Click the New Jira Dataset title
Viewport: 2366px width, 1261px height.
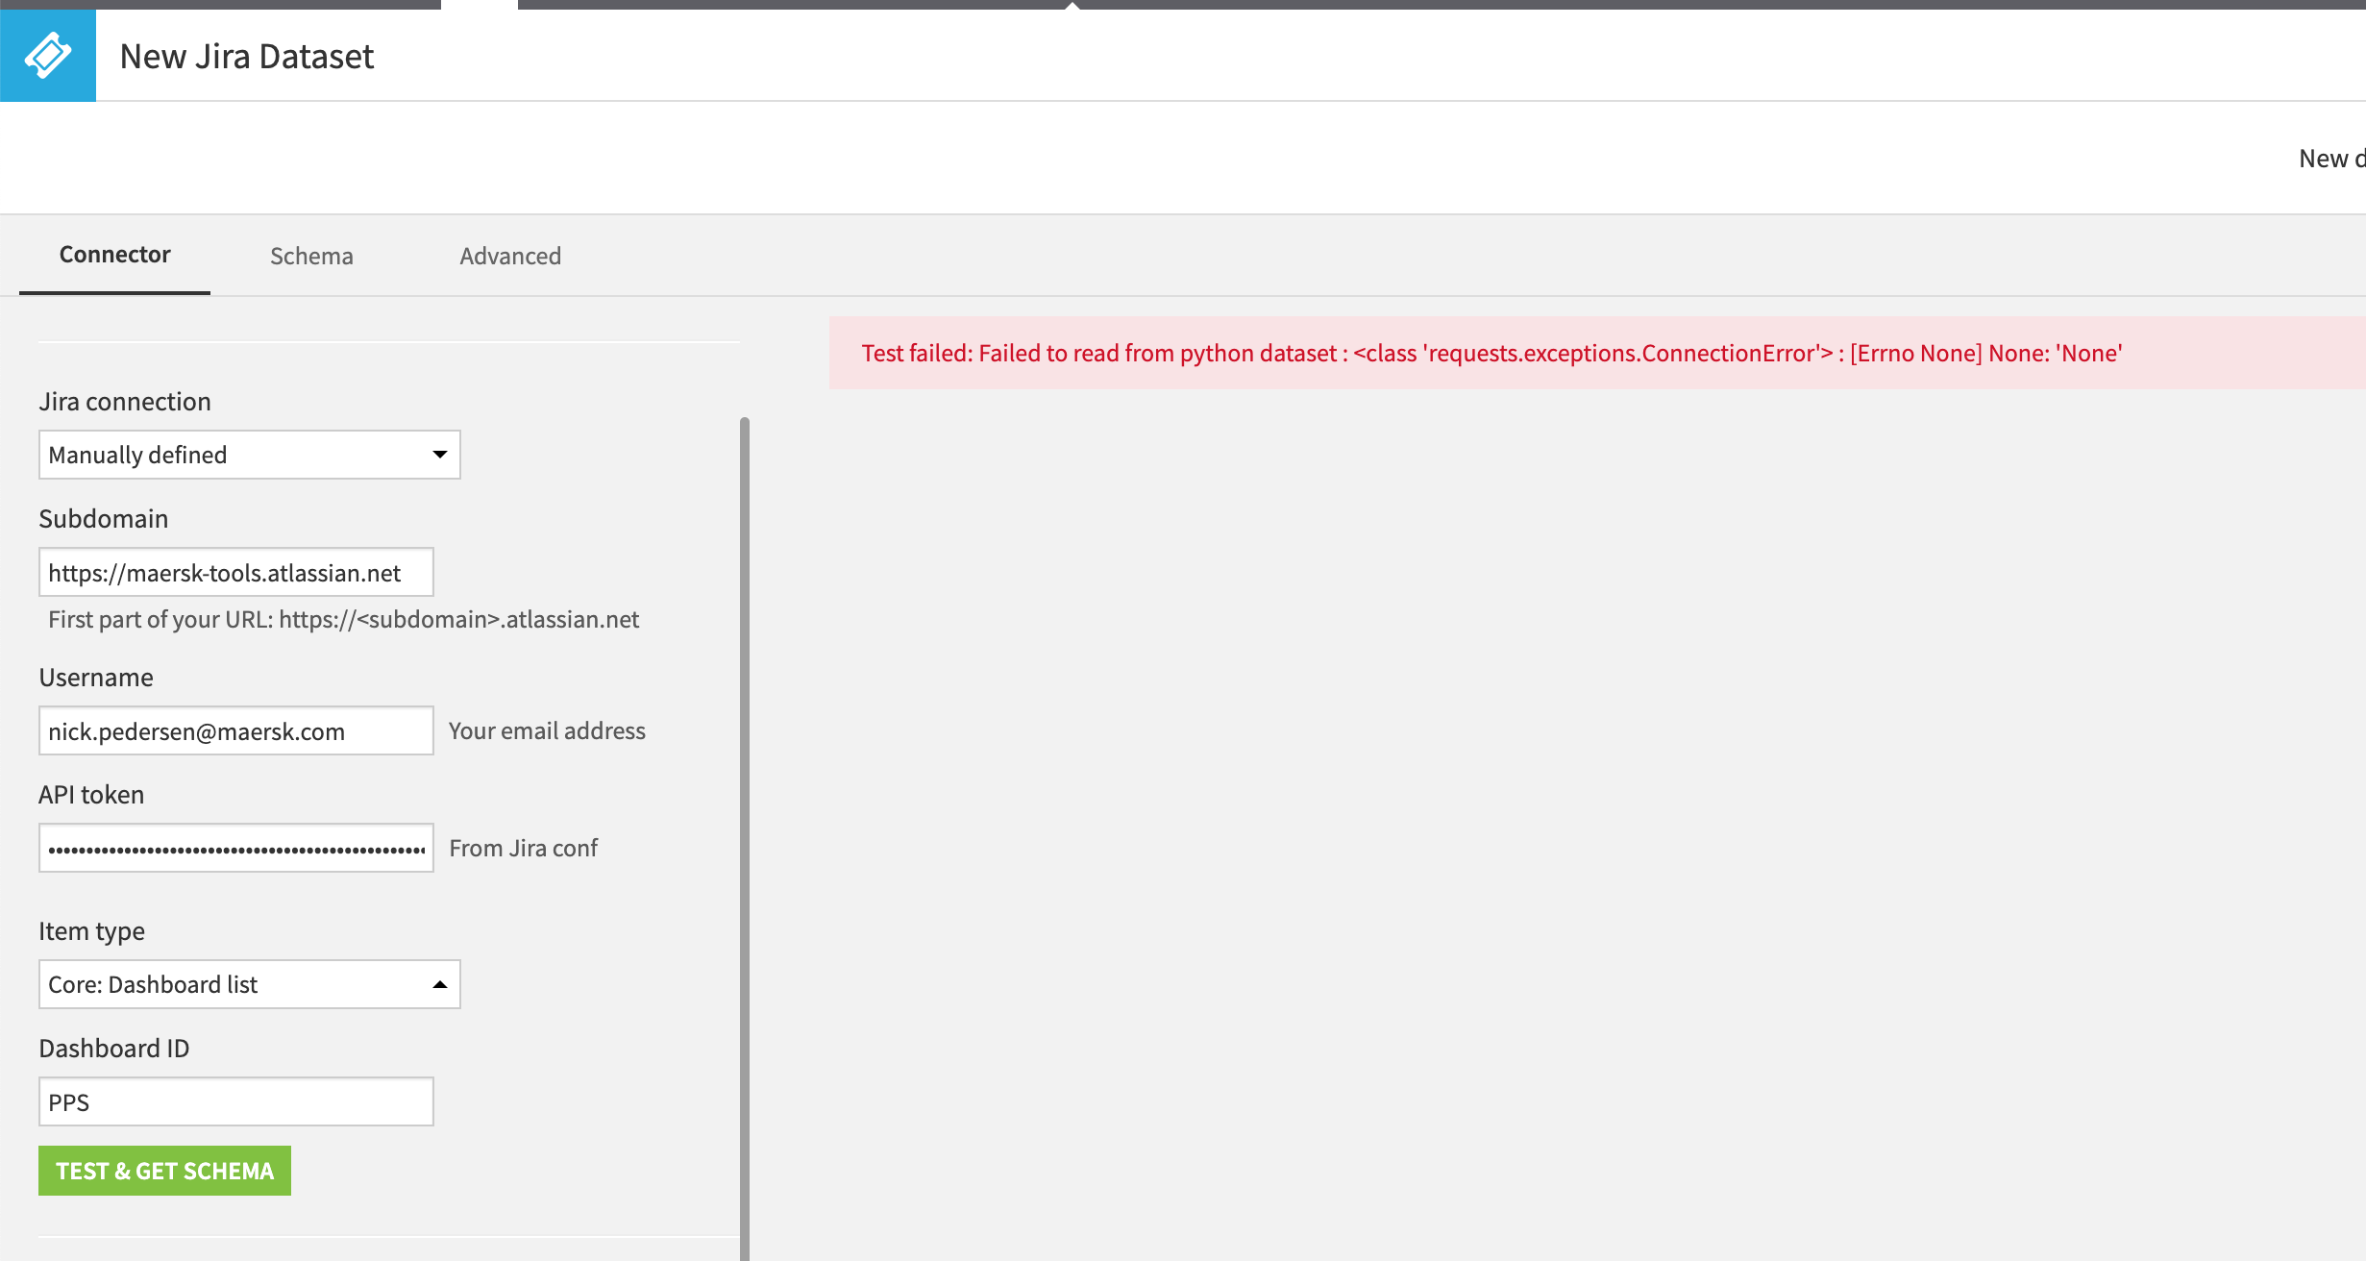pos(247,57)
